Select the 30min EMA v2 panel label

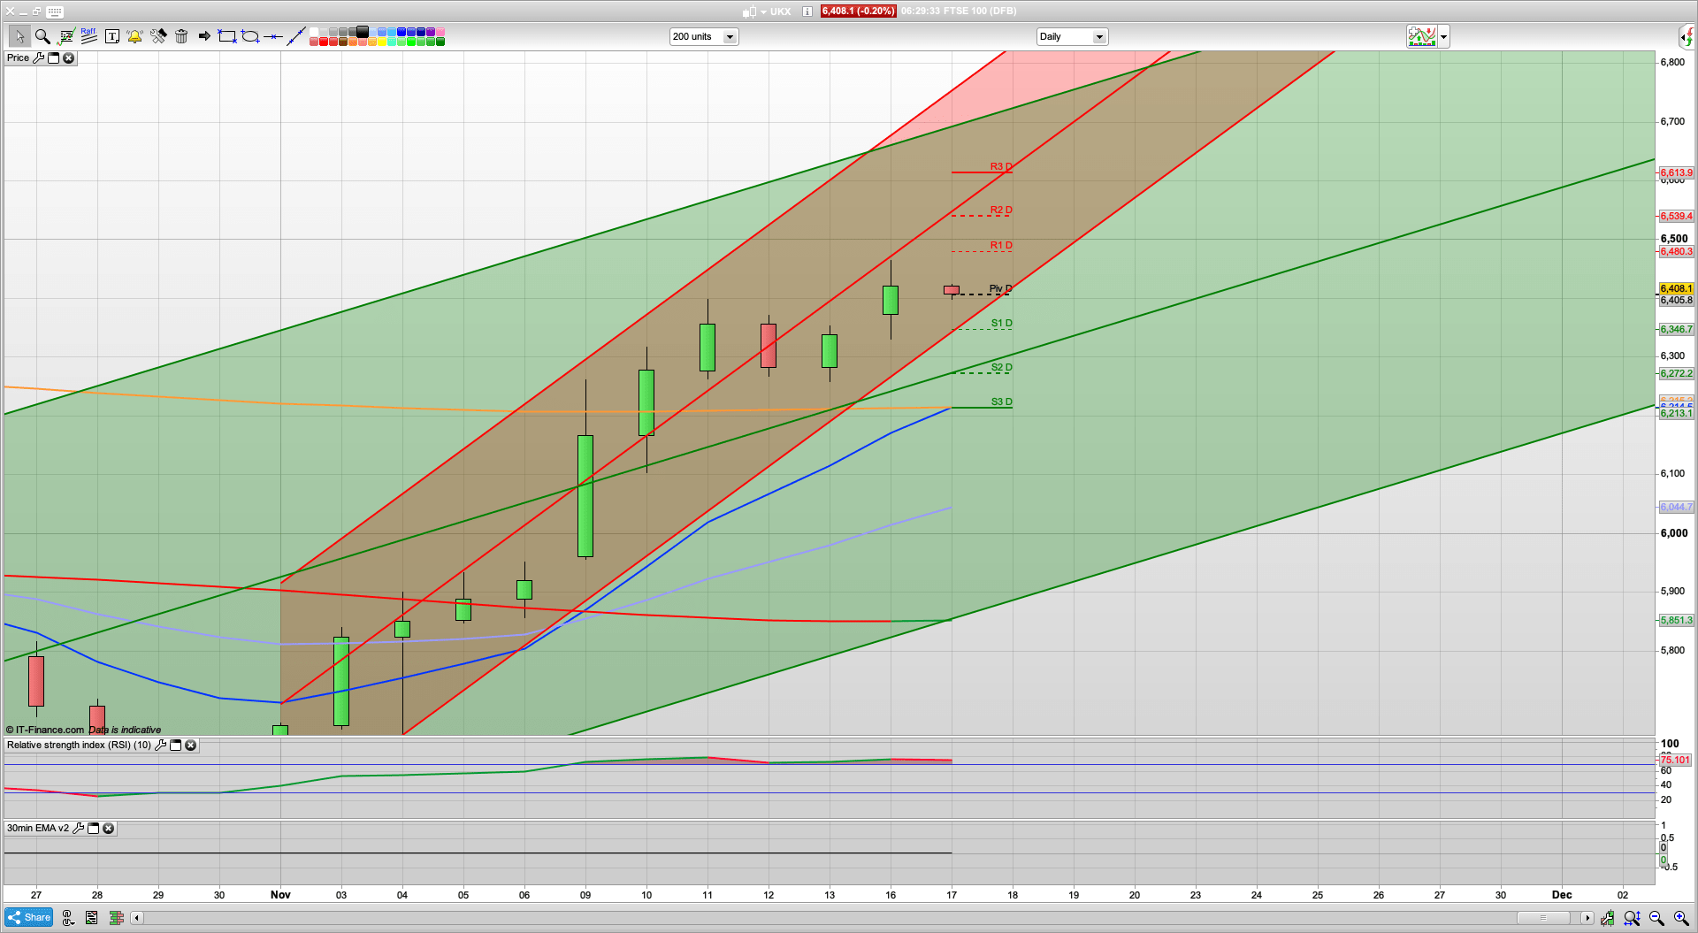37,829
